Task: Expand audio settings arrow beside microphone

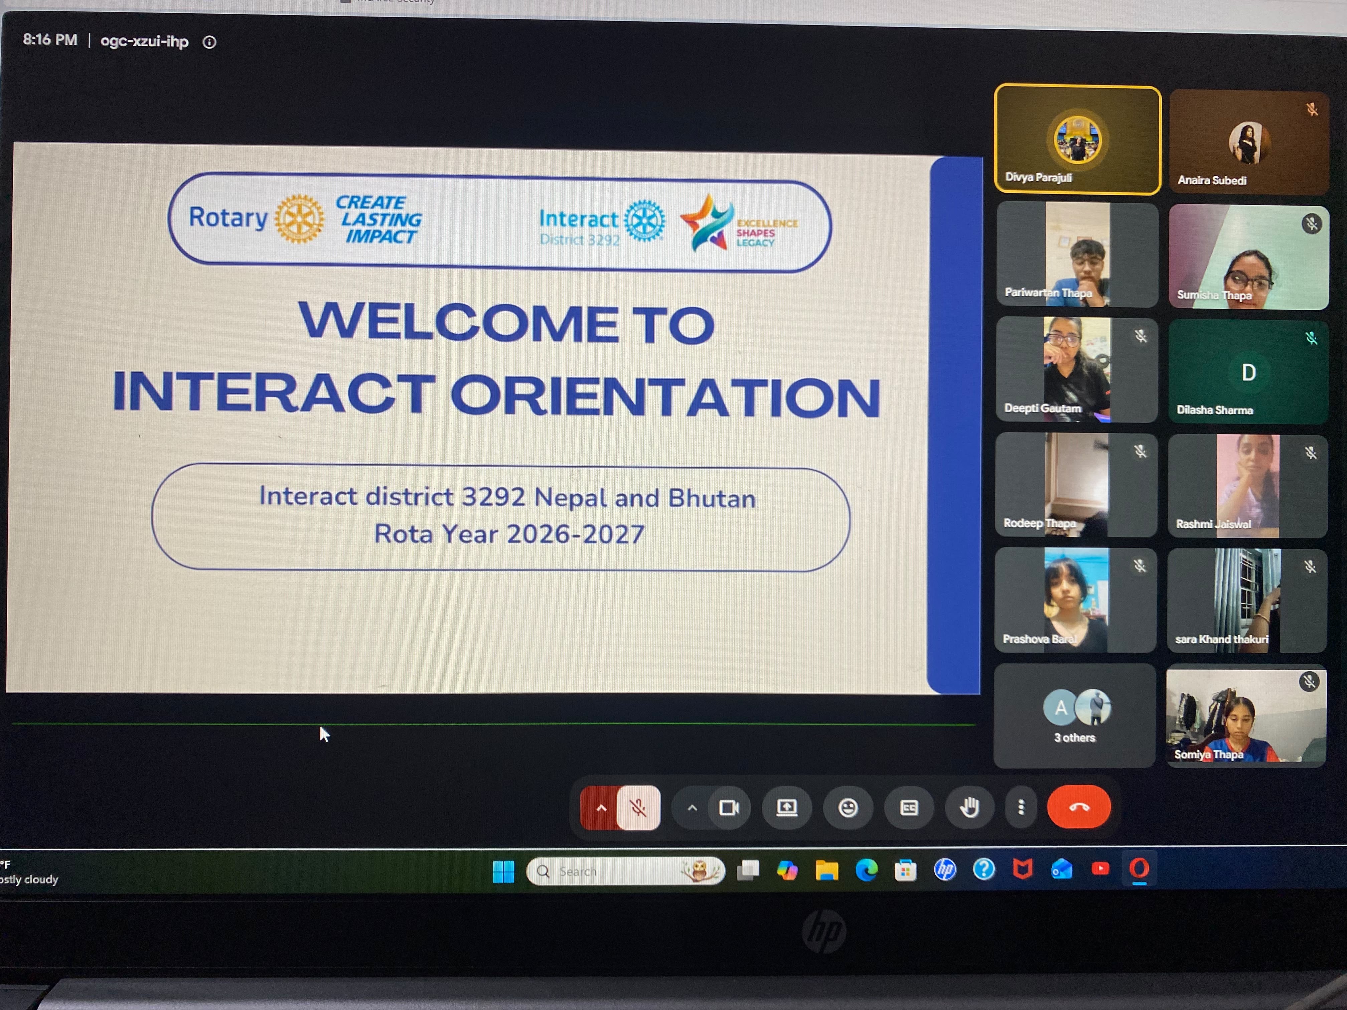Action: tap(601, 808)
